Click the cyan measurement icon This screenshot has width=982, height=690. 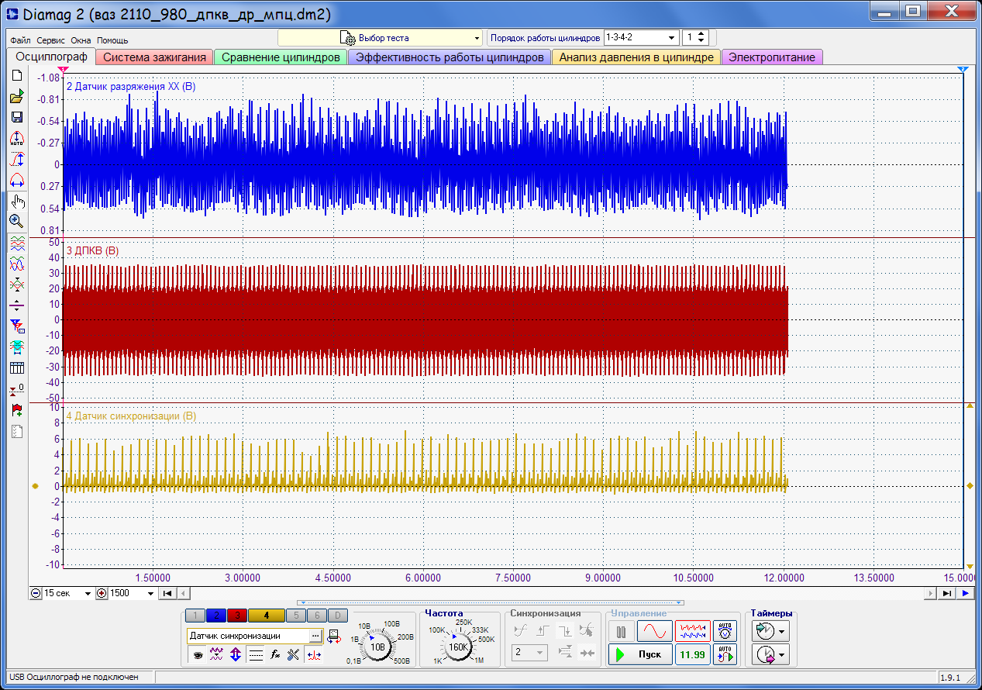16,347
